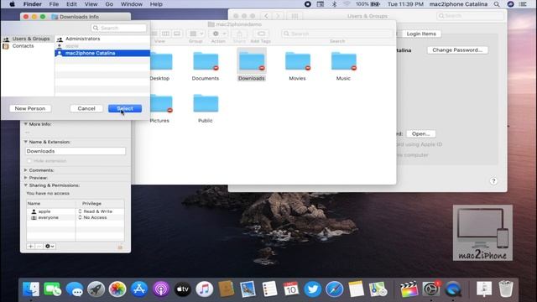Open System Preferences in the Dock

coord(430,289)
